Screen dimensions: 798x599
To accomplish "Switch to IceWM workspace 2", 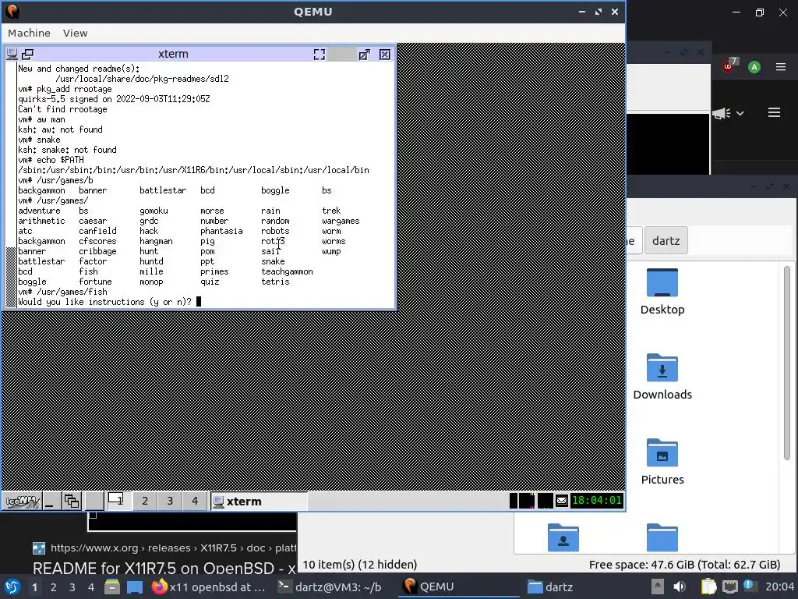I will click(x=145, y=502).
